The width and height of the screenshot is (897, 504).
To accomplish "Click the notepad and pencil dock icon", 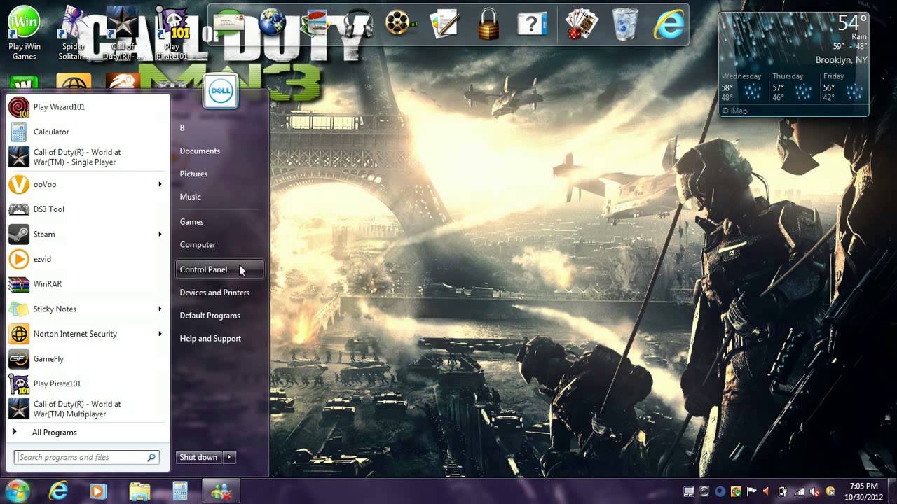I will [x=444, y=25].
